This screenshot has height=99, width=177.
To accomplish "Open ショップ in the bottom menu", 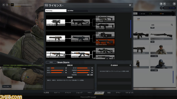I will pyautogui.click(x=79, y=93).
